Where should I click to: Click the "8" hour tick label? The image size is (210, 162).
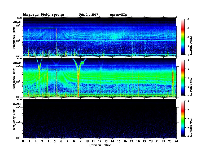[x=74, y=141]
